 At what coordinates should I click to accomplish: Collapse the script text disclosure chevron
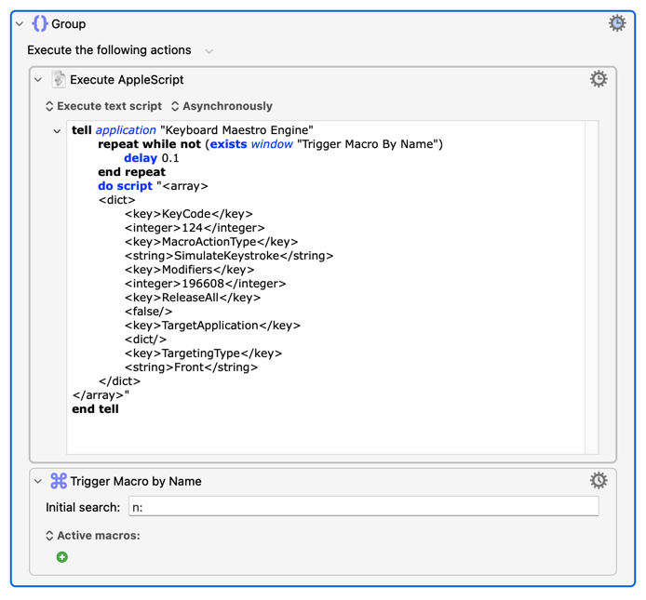57,131
